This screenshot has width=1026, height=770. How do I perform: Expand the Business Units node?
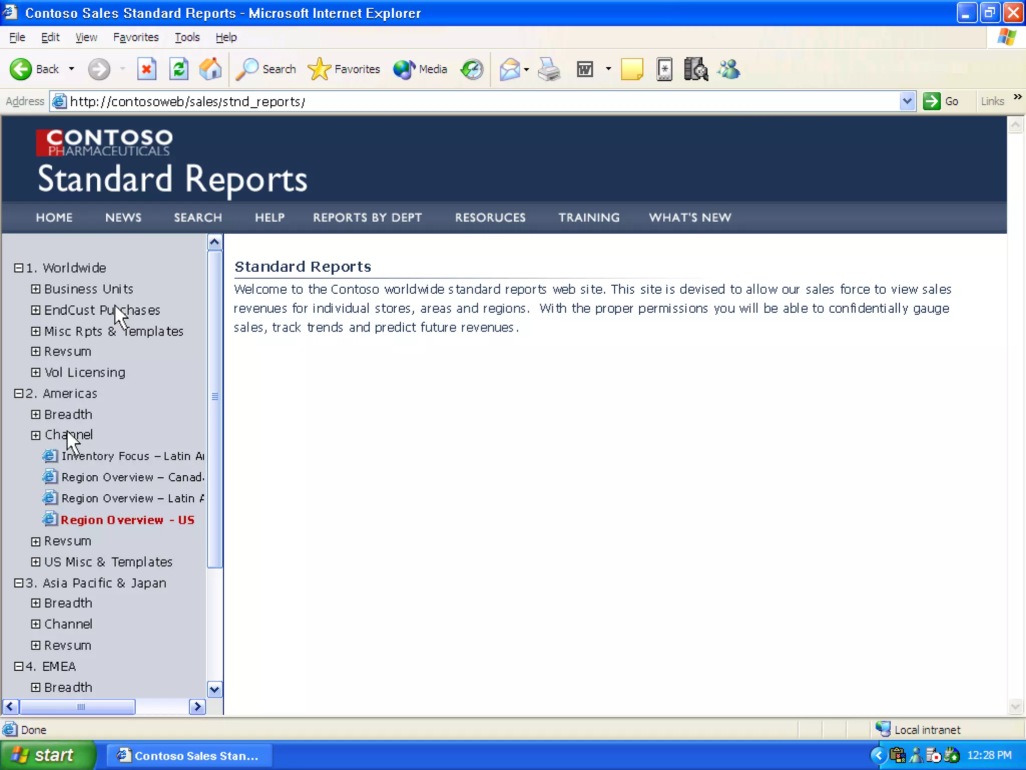(36, 289)
